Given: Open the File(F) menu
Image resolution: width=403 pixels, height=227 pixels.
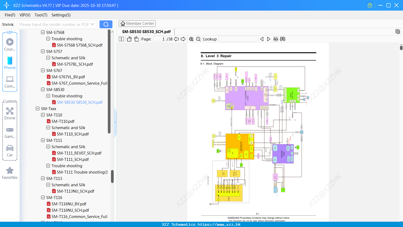Looking at the screenshot, I should coord(10,15).
